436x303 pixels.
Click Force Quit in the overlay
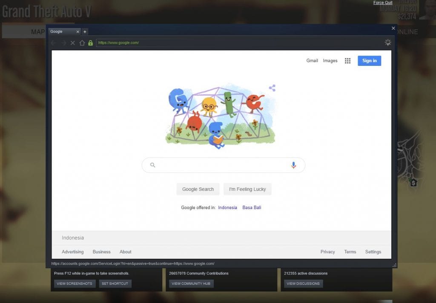pyautogui.click(x=383, y=3)
